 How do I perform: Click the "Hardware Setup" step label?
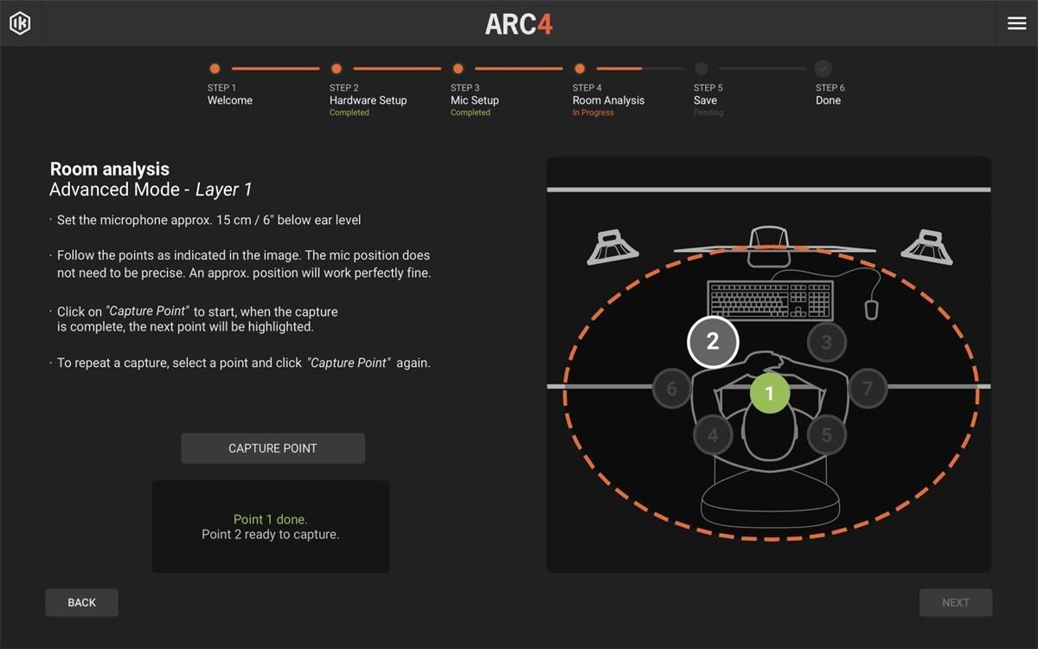point(368,100)
